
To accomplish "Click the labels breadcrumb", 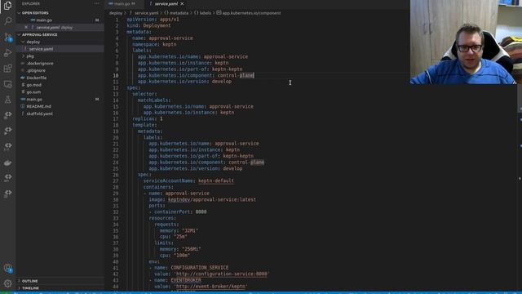I will (206, 13).
